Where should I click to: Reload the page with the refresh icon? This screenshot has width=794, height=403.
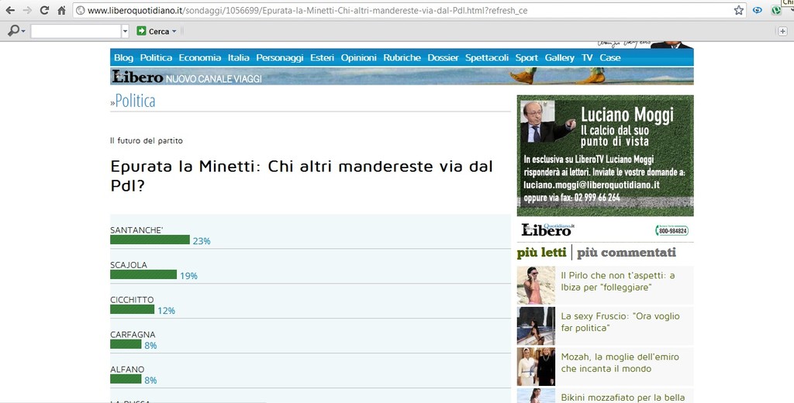pyautogui.click(x=44, y=11)
